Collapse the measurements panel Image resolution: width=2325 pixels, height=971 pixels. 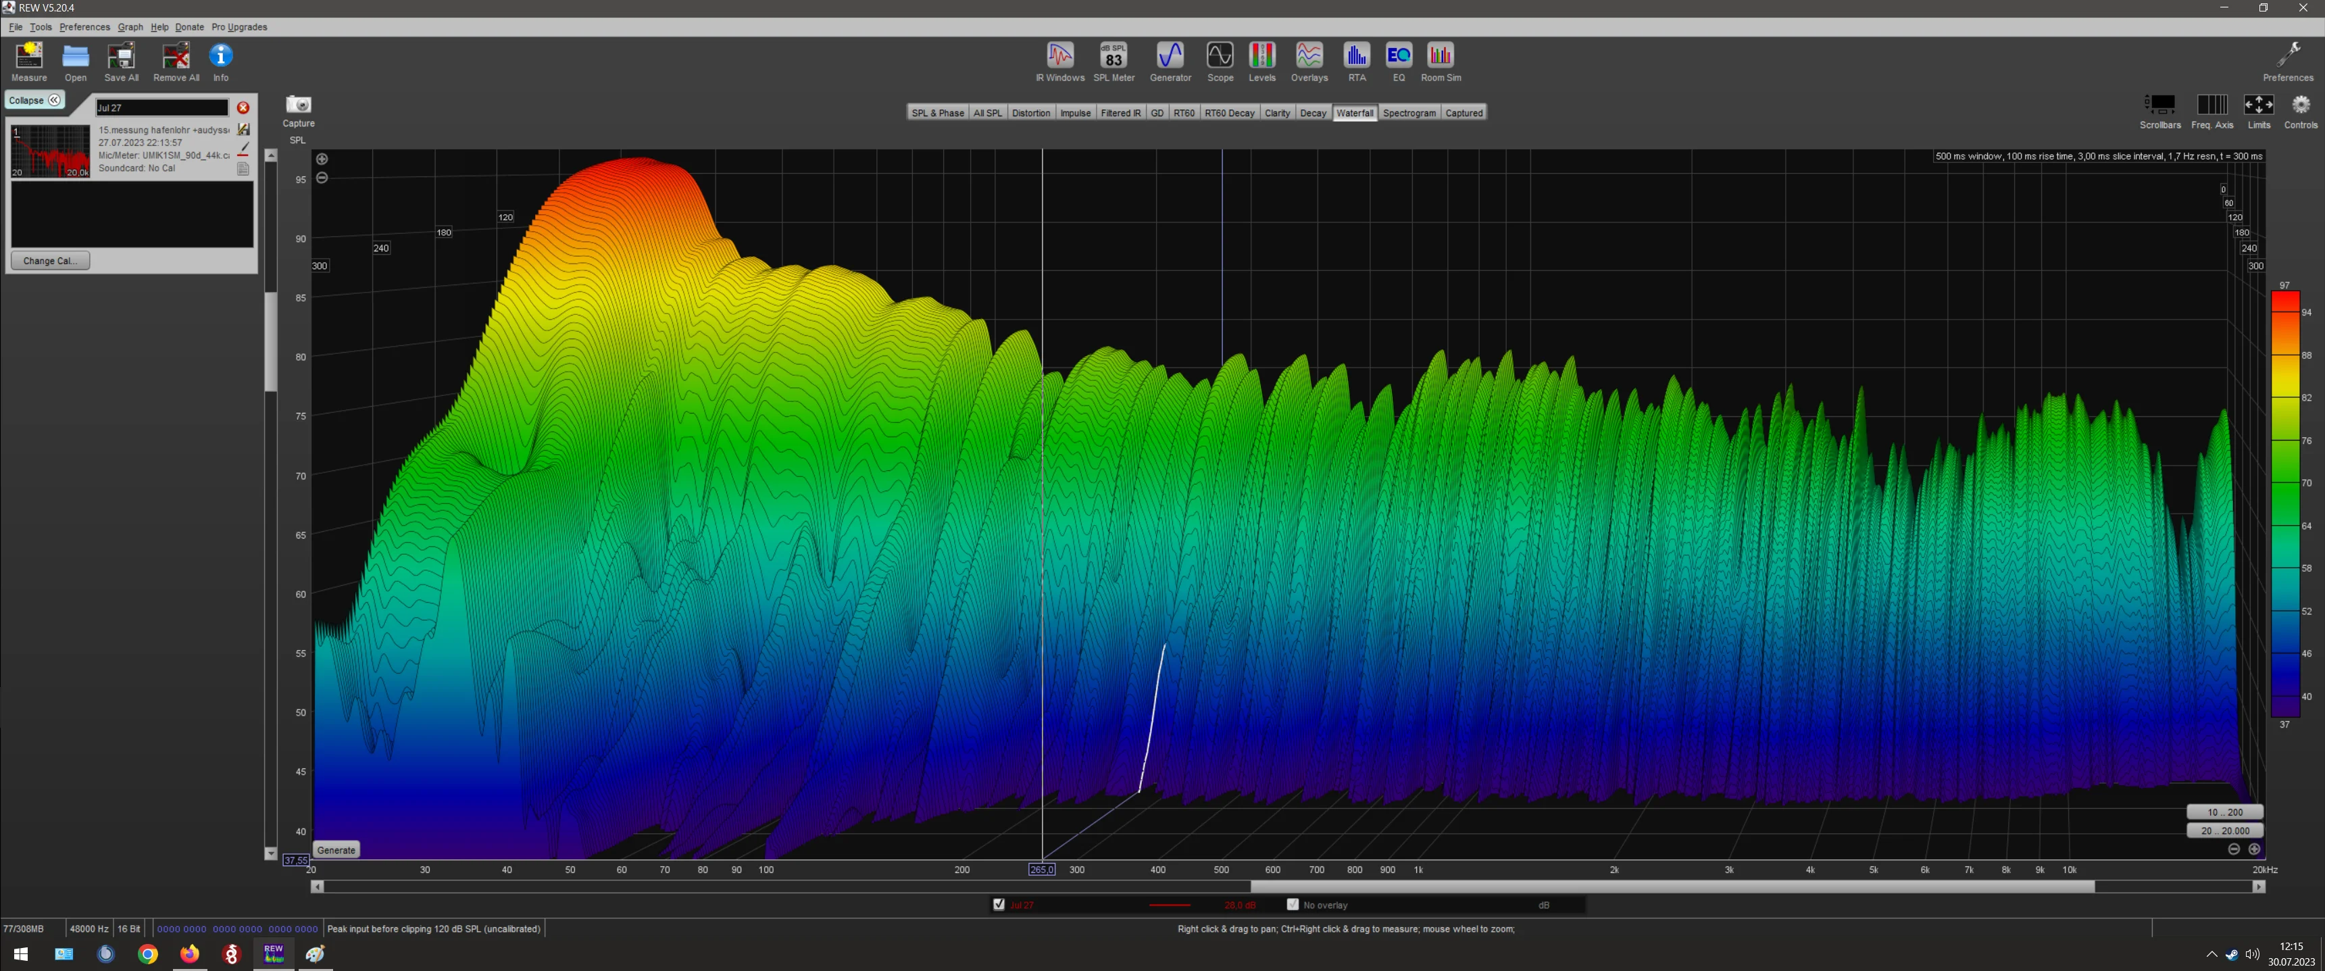pos(34,100)
